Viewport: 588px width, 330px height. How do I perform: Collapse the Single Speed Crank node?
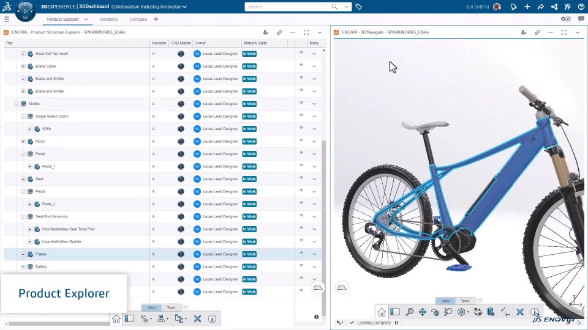coord(23,116)
